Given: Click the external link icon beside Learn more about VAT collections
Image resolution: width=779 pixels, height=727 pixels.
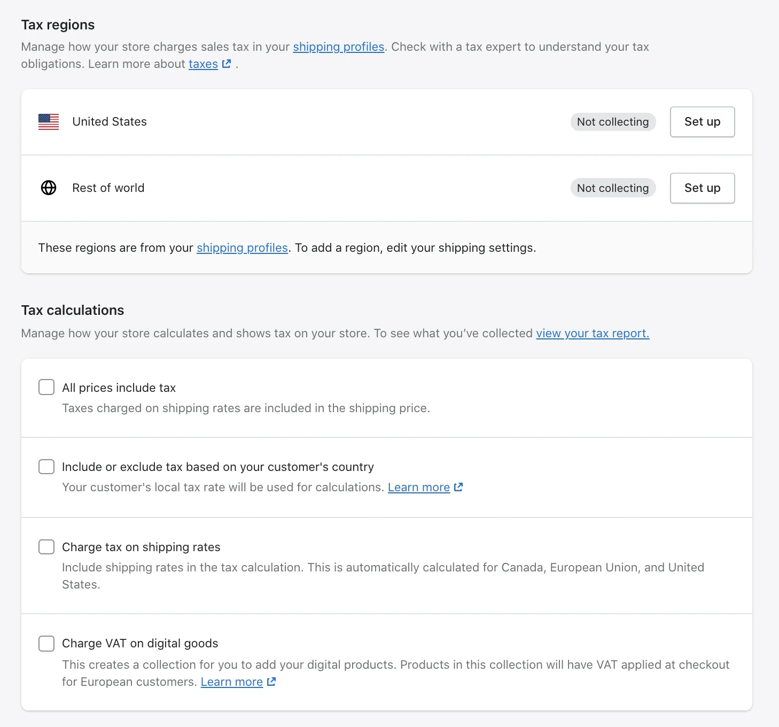Looking at the screenshot, I should [x=271, y=682].
